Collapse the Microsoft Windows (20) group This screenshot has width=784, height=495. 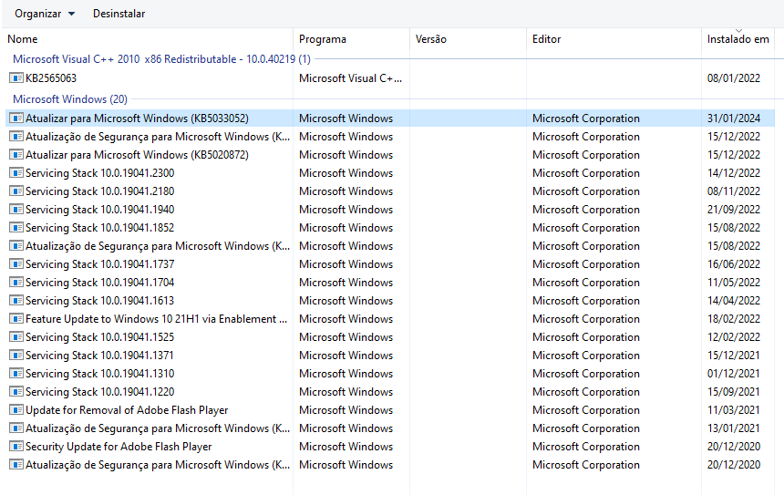point(70,99)
